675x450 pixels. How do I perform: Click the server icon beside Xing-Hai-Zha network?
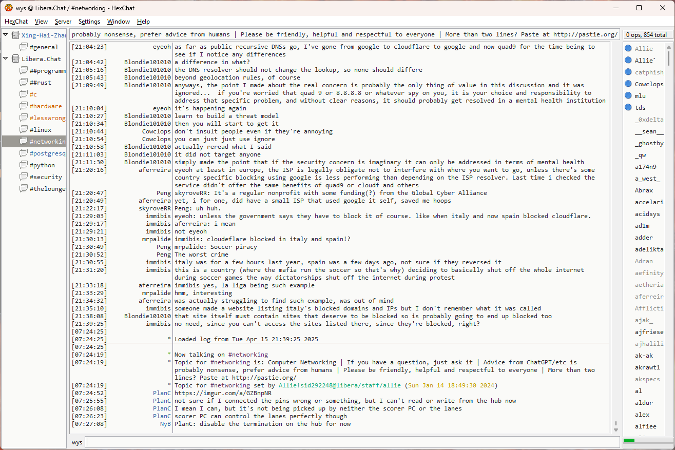pos(15,35)
